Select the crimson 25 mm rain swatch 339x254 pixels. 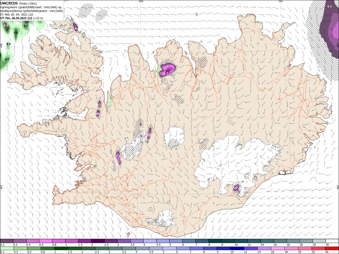tap(319, 248)
